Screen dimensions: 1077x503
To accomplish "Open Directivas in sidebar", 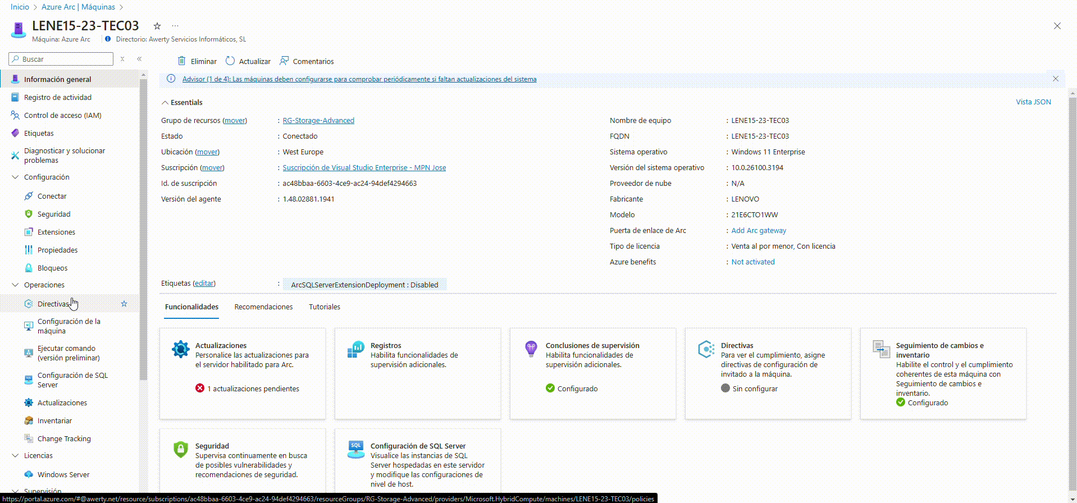I will point(53,304).
